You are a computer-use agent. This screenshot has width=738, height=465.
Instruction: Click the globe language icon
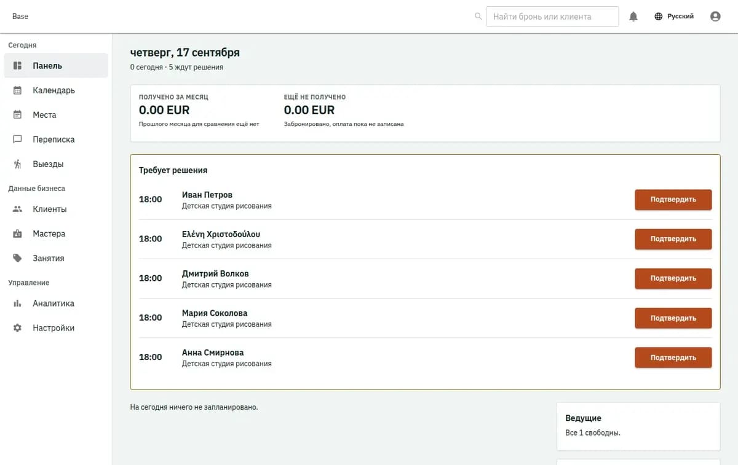[x=659, y=17]
